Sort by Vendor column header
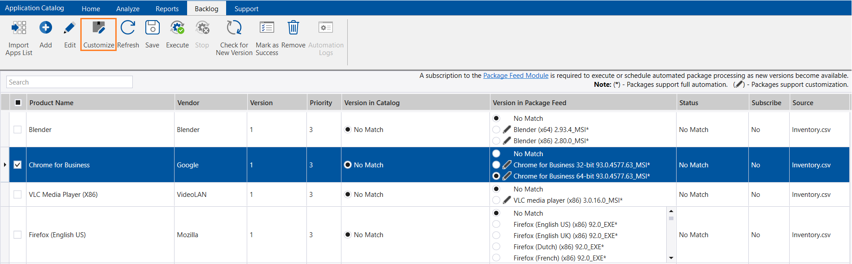 coord(211,102)
